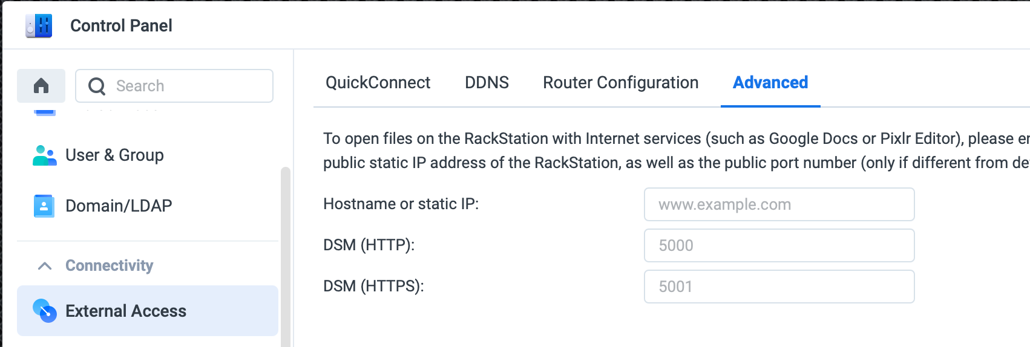
Task: Click the User & Group icon
Action: pos(44,155)
